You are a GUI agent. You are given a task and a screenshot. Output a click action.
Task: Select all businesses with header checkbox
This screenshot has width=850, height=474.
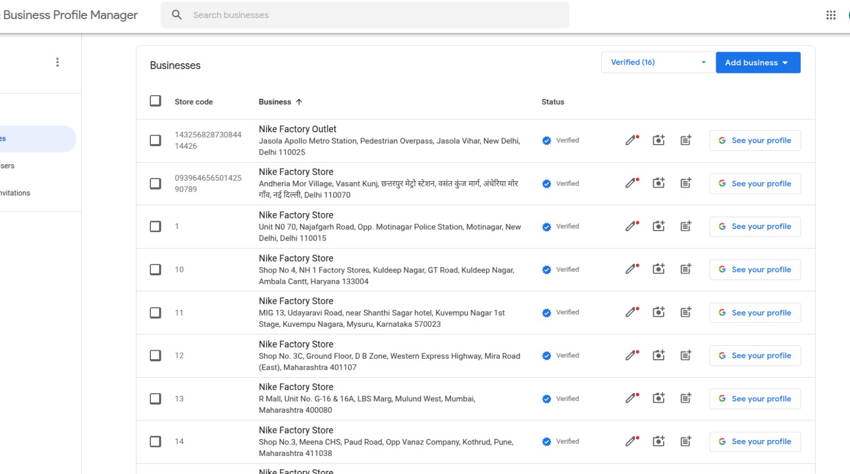(x=155, y=101)
